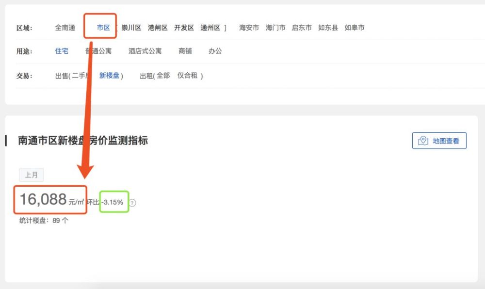485x289 pixels.
Task: Switch region to 启东市
Action: (302, 28)
